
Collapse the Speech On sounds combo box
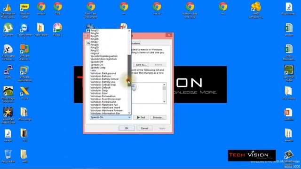tap(129, 117)
